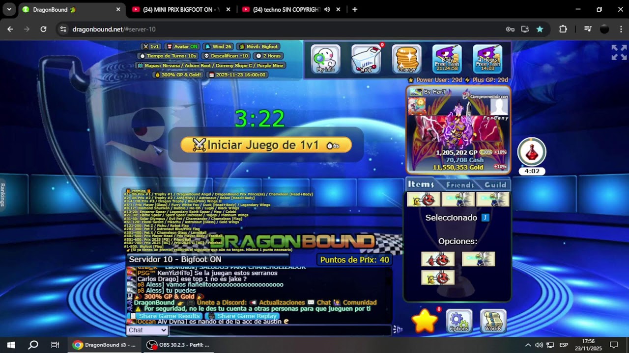This screenshot has width=629, height=353.
Task: Select second item slot in top row
Action: [458, 200]
